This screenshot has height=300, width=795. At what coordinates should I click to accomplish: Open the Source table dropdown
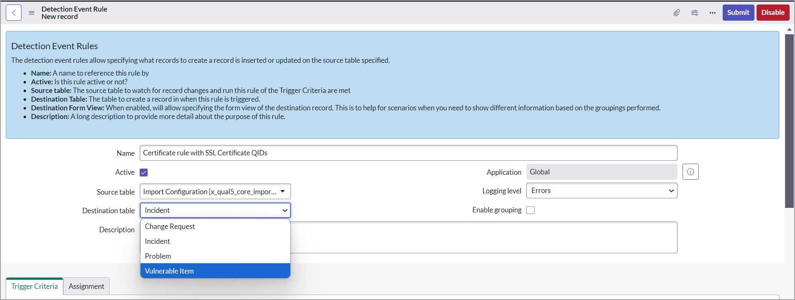coord(215,192)
